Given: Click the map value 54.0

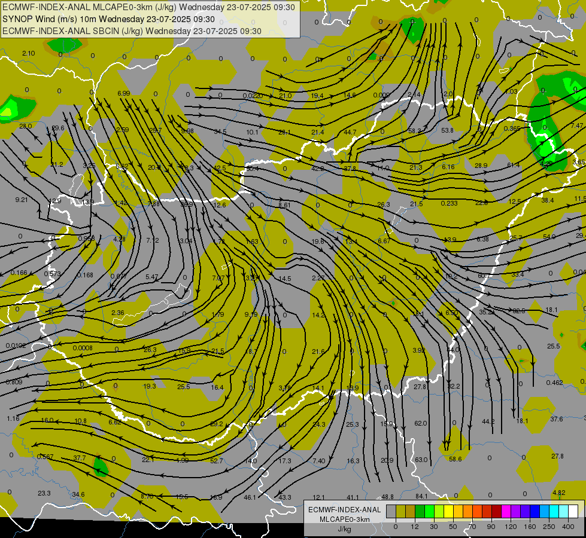Looking at the screenshot, I should pos(549,237).
